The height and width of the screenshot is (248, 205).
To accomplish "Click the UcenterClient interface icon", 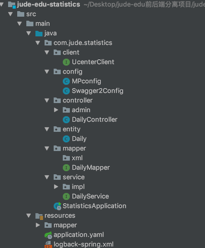I will click(66, 62).
